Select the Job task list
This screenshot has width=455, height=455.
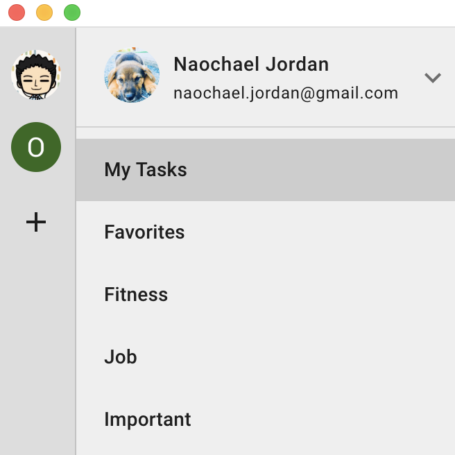266,357
